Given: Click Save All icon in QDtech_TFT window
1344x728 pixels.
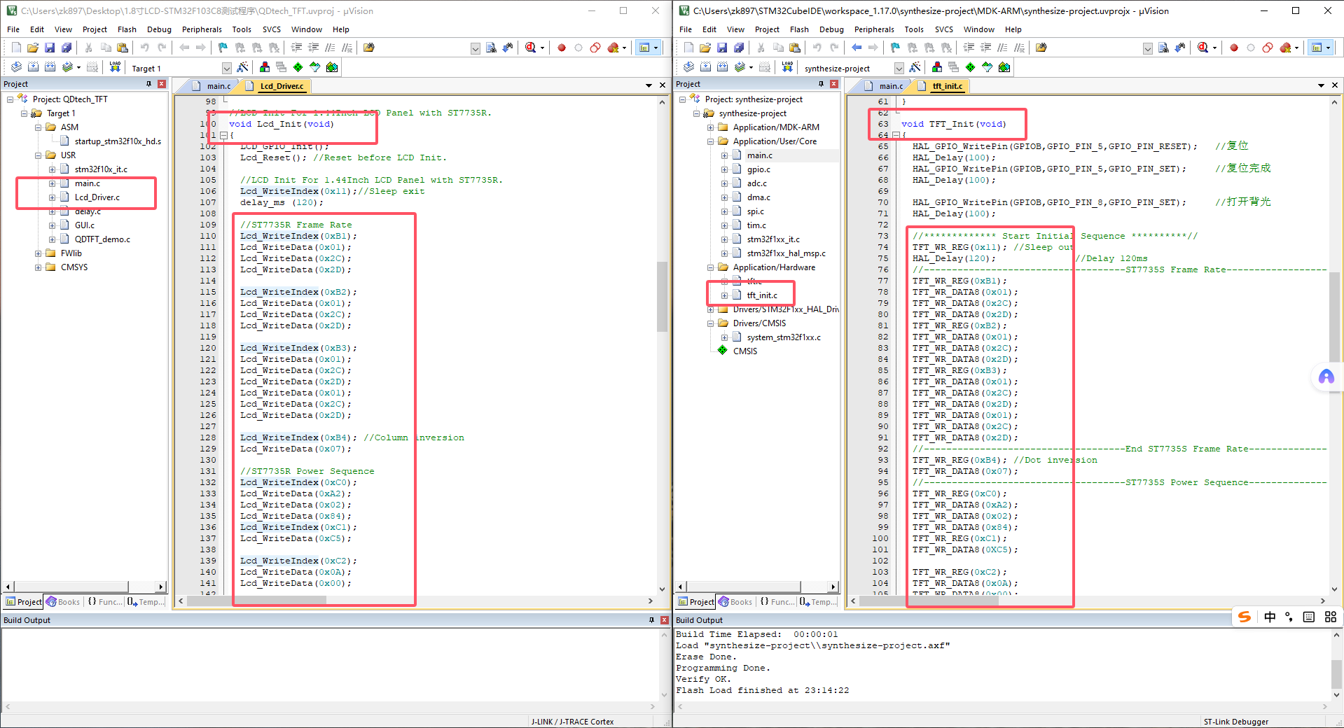Looking at the screenshot, I should tap(67, 48).
